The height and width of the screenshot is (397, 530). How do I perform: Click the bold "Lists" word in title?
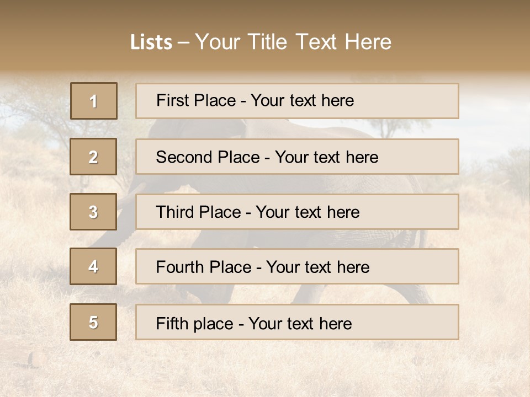point(151,42)
